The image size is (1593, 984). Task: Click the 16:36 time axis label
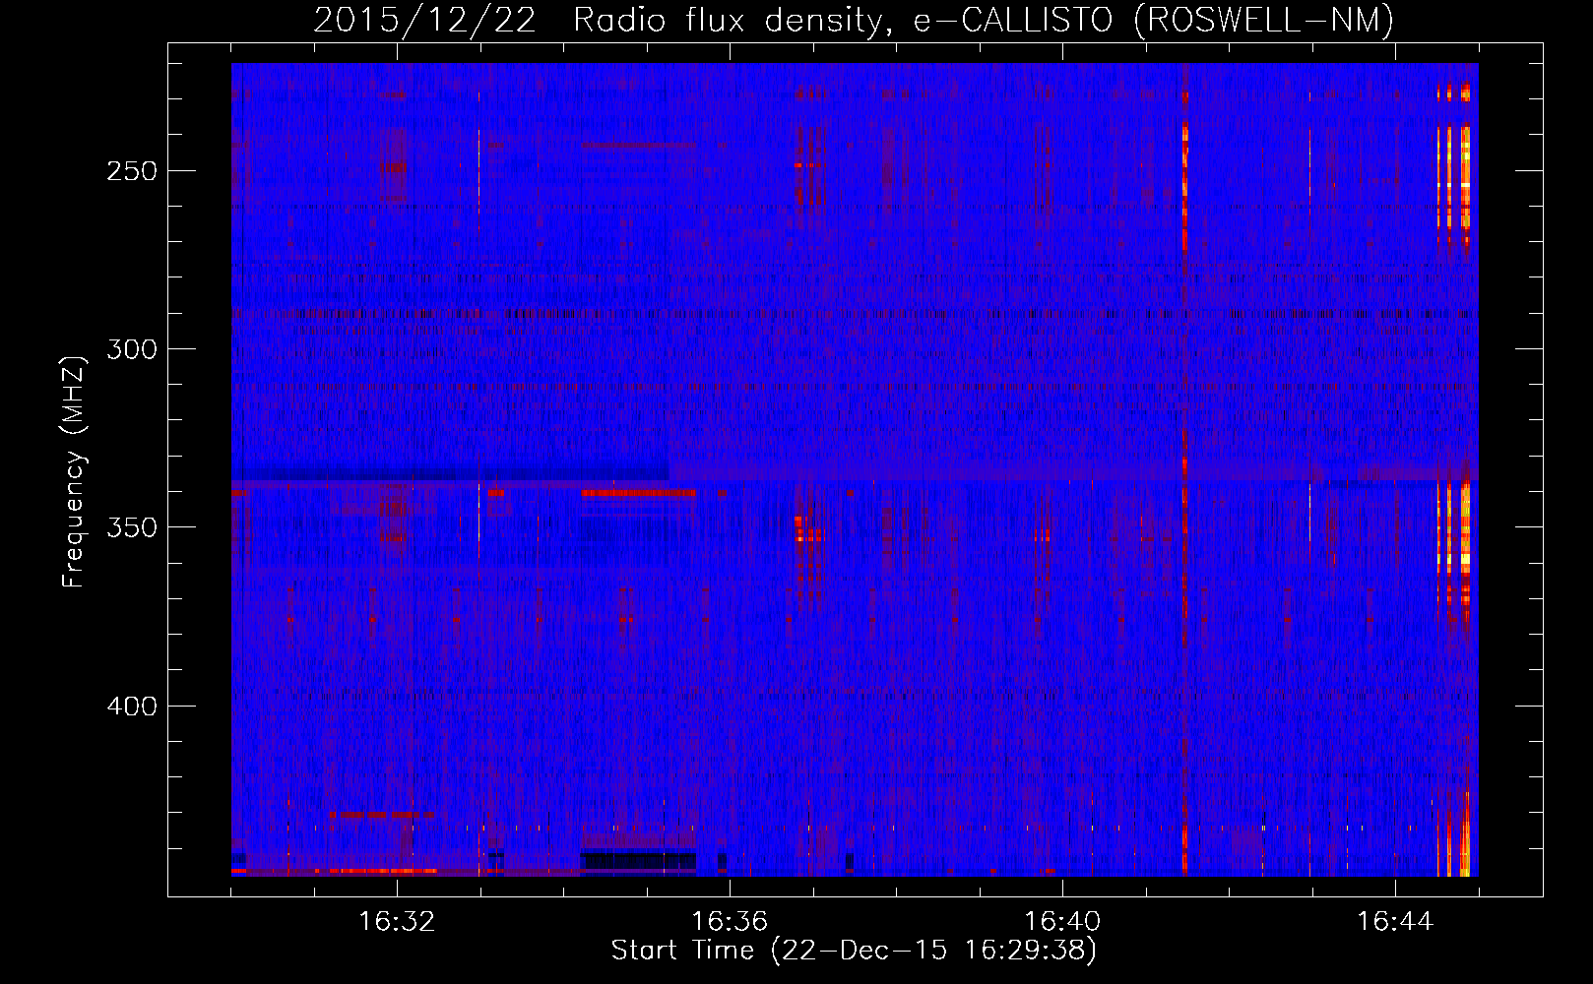(x=730, y=922)
